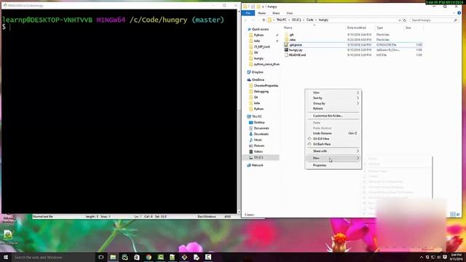Click the Music note icon in sidebar
This screenshot has height=262, width=466.
(x=250, y=140)
